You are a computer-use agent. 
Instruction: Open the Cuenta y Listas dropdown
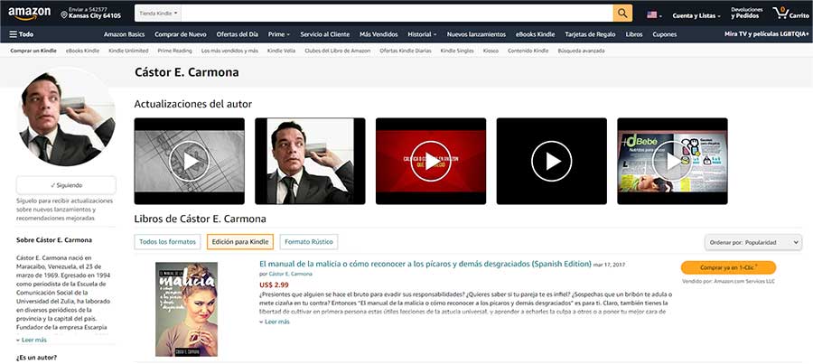[696, 16]
